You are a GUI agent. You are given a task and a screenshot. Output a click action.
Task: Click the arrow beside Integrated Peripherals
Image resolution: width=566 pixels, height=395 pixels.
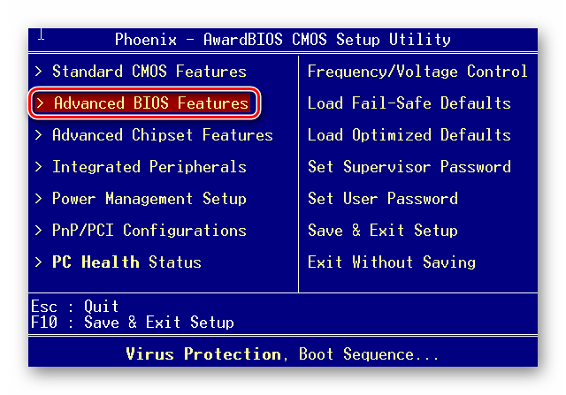click(x=38, y=167)
